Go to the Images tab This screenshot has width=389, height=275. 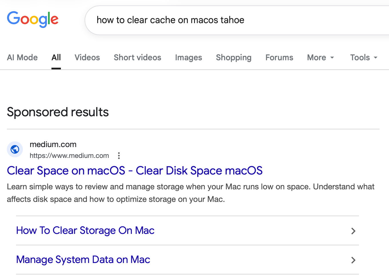(188, 58)
